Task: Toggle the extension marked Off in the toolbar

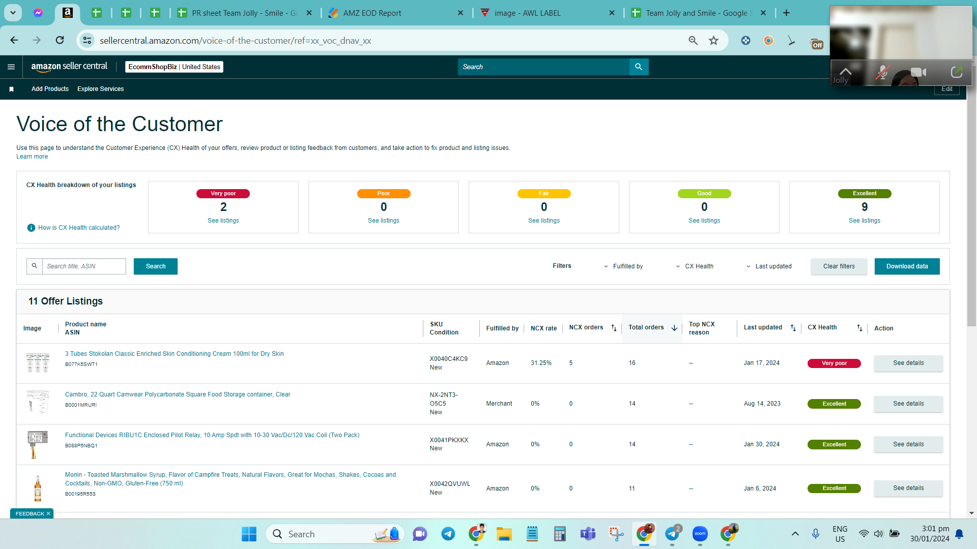Action: (x=816, y=43)
